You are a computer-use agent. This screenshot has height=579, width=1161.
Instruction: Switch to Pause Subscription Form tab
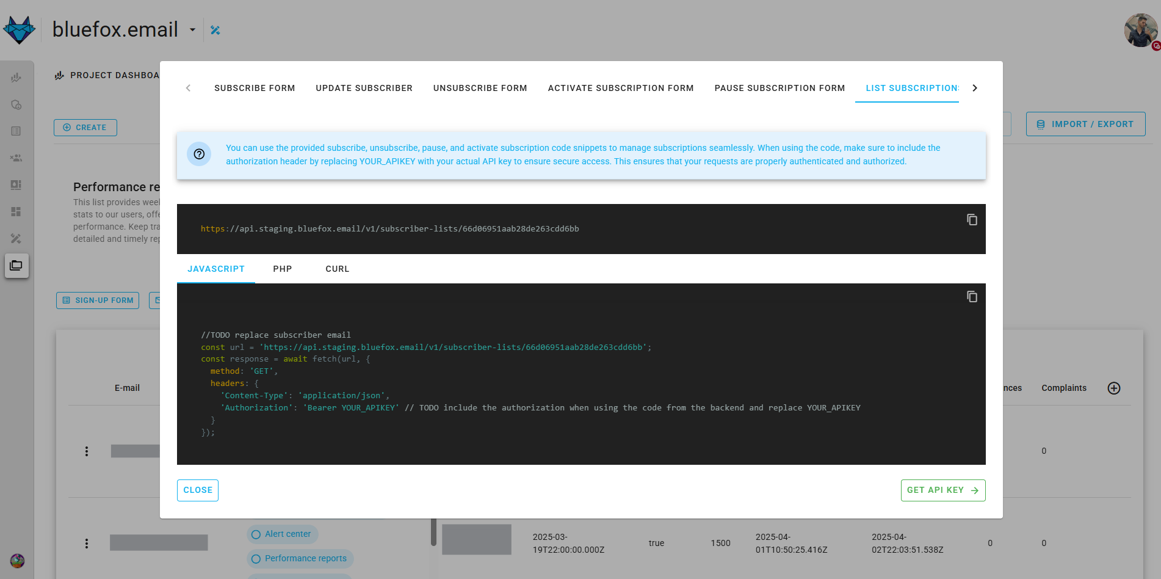point(779,88)
